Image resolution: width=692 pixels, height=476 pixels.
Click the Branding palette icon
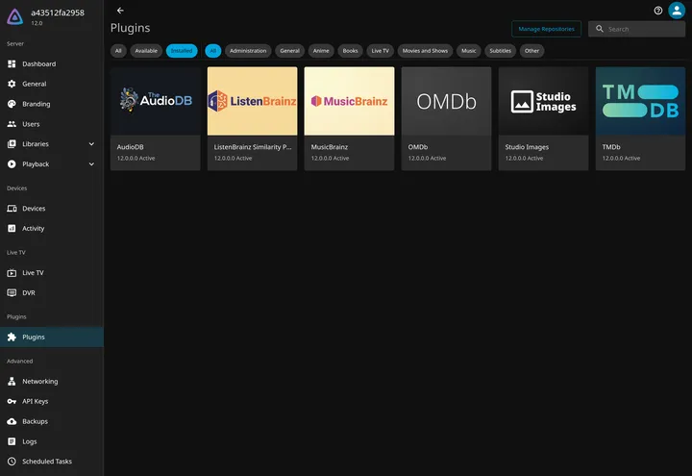[12, 104]
